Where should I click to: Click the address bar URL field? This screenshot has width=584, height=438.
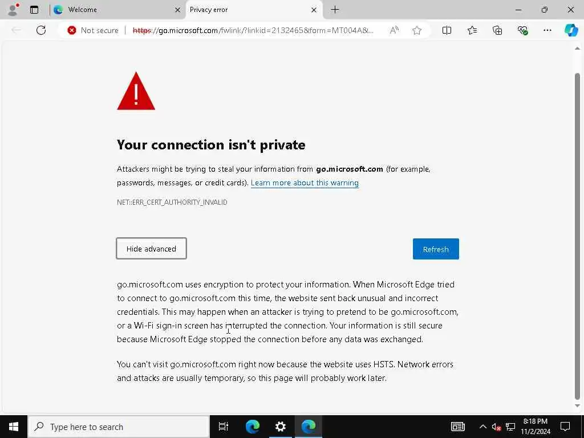(257, 30)
